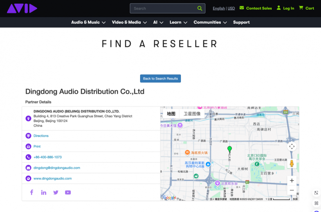Expand the AI chevron

coord(161,23)
